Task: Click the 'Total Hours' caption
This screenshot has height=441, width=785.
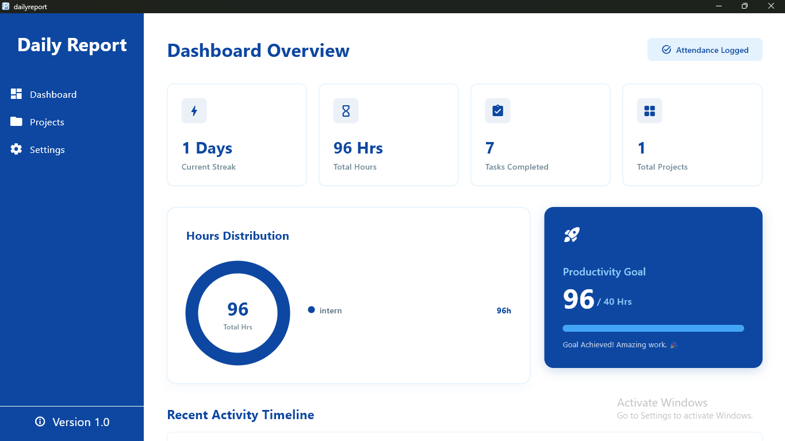Action: tap(355, 167)
